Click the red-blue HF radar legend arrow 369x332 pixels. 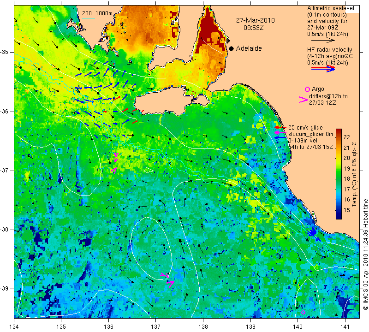point(323,68)
